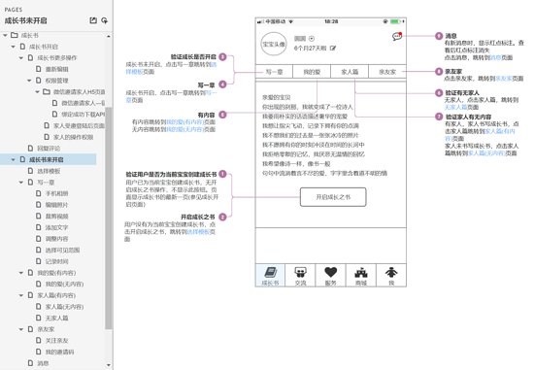The image size is (534, 370).
Task: Tap the 我 person icon in bottom bar
Action: [x=391, y=272]
